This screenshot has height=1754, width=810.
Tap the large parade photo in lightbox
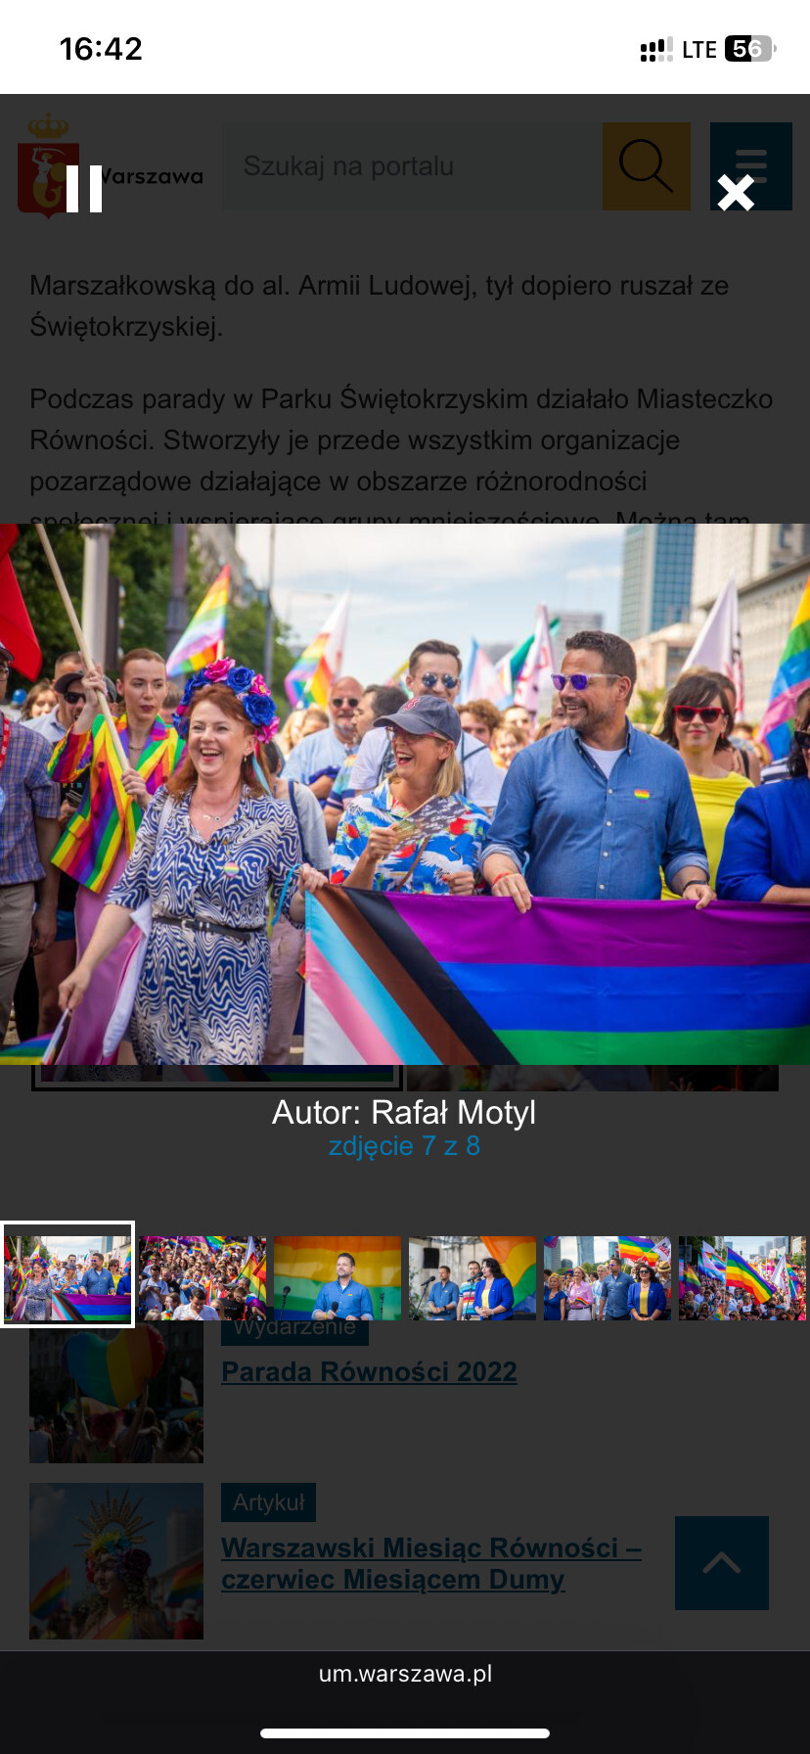coord(405,793)
